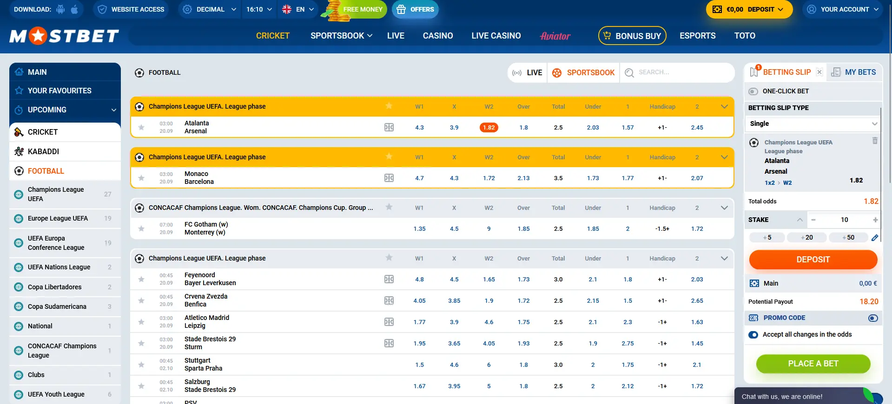This screenshot has height=404, width=892.
Task: Delete Atalanta bet using trash icon
Action: pyautogui.click(x=875, y=141)
